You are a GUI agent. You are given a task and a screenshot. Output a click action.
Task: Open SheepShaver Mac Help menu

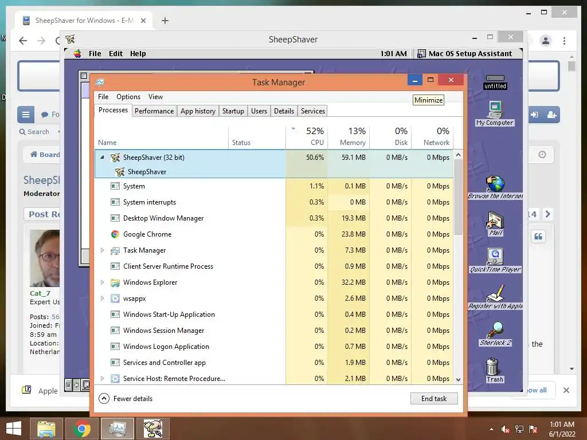[x=138, y=53]
